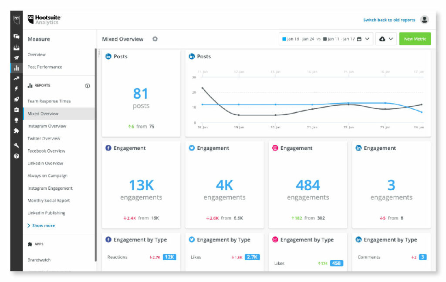Open the Facebook Overview report

[46, 151]
